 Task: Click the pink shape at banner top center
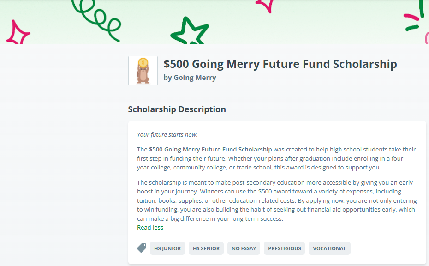pyautogui.click(x=265, y=5)
